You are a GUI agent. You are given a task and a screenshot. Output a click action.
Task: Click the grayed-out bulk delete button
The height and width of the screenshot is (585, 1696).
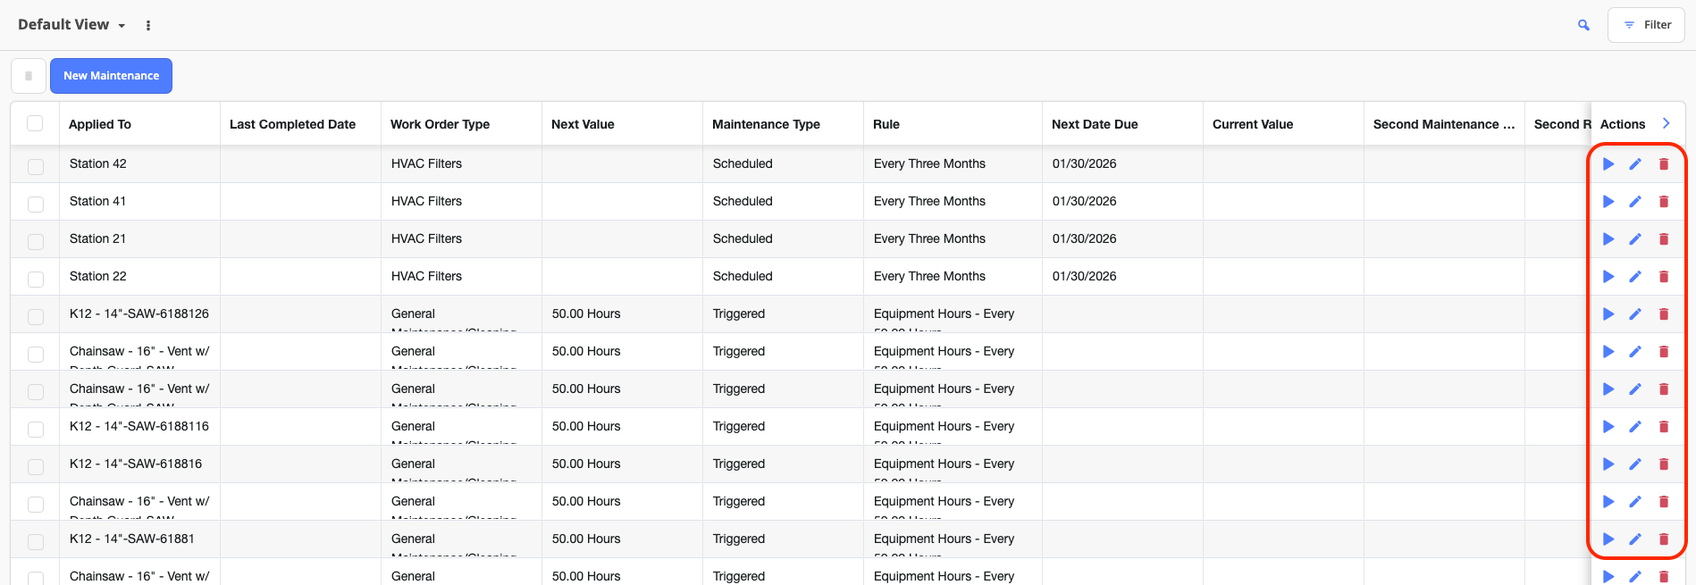pos(29,76)
